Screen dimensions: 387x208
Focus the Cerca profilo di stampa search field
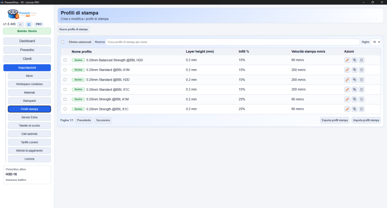point(232,42)
